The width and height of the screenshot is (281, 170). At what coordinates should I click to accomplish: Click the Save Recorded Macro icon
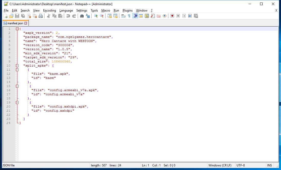[196, 16]
